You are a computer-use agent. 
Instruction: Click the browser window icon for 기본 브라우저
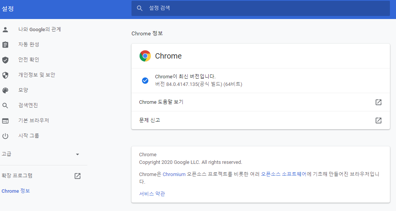point(5,121)
